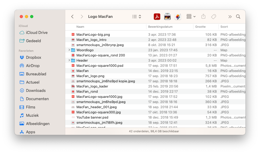Click the Share toolbar icon

(203, 17)
